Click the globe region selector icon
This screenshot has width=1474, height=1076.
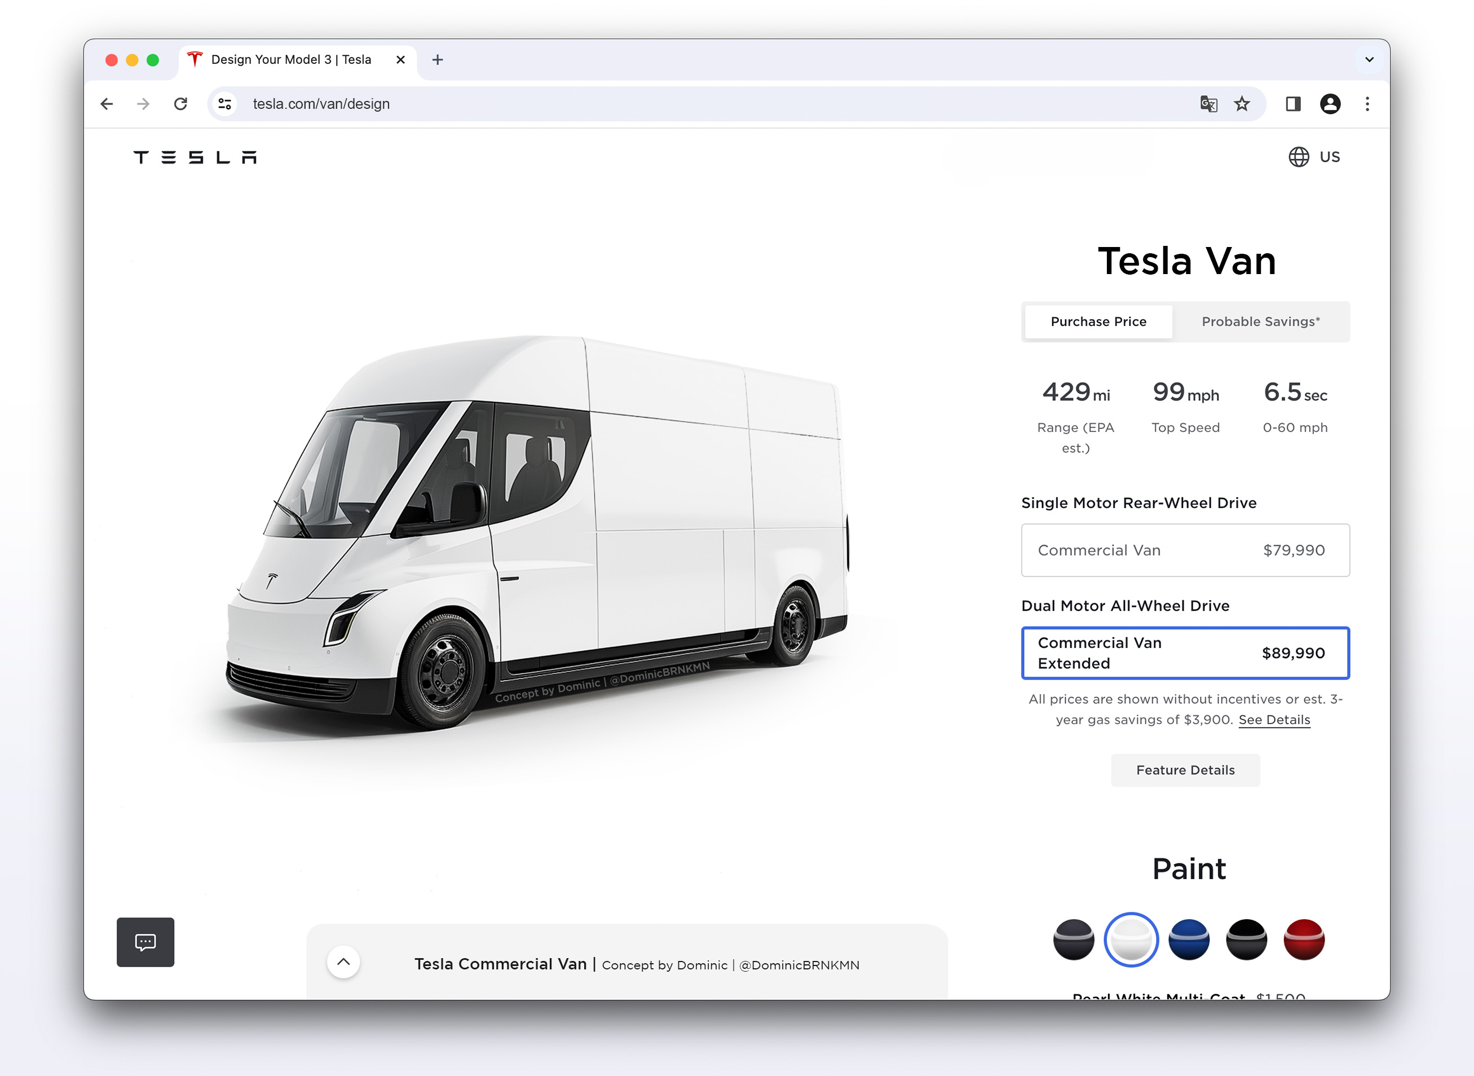pos(1299,157)
